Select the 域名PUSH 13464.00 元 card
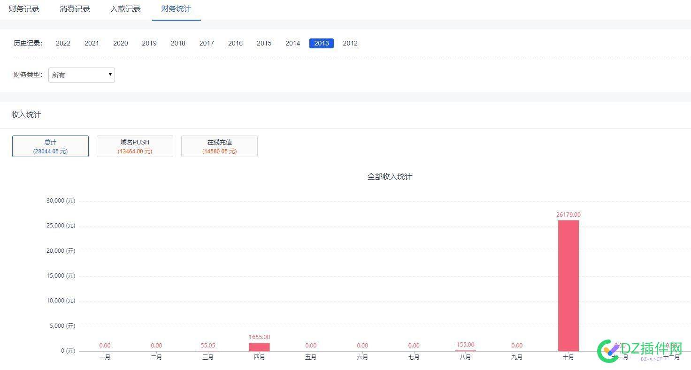Image resolution: width=691 pixels, height=370 pixels. 135,146
